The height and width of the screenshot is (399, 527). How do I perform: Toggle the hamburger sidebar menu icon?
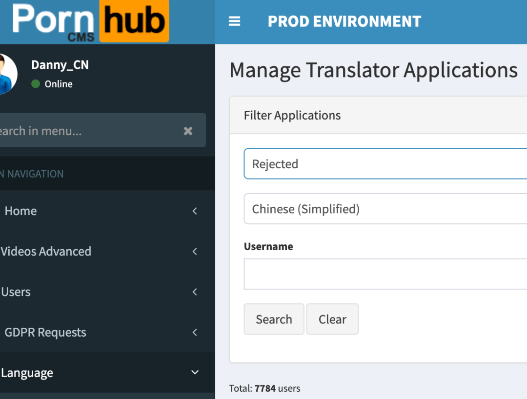[235, 21]
